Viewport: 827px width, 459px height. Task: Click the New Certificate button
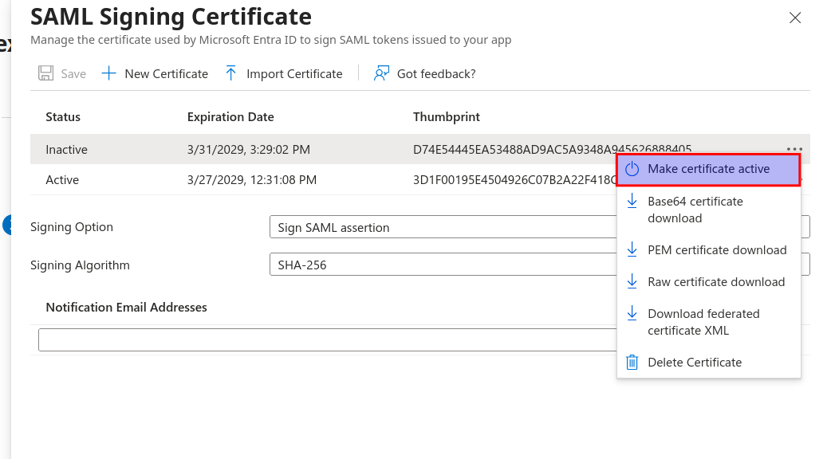coord(155,73)
